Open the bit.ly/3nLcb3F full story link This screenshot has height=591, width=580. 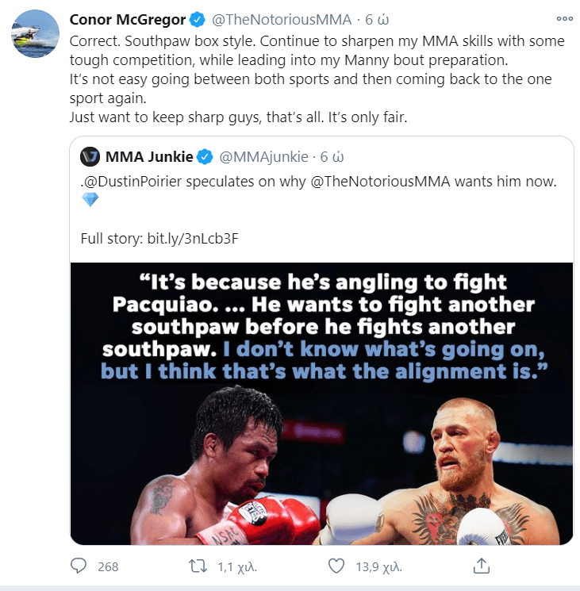tap(193, 239)
